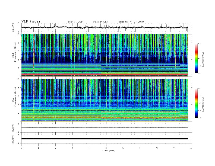
Task: Select the ch.1 "Frequency (kHz)" axis label
Action: coord(15,52)
